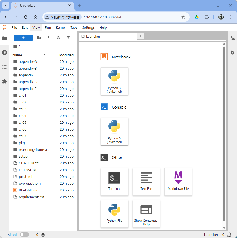Open the Extension Manager puzzle icon
237x238 pixels.
click(5, 81)
